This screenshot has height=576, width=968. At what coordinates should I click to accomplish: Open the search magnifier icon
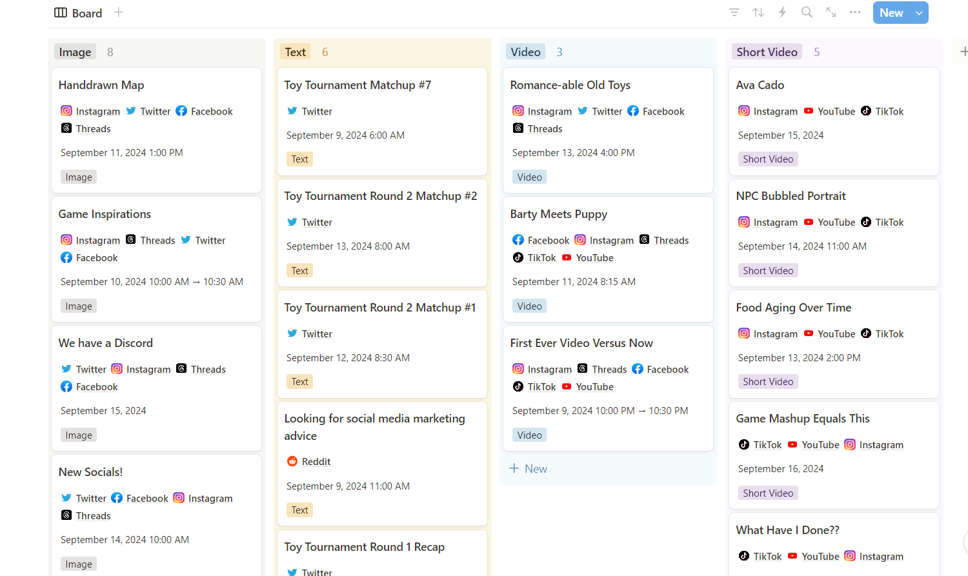coord(807,12)
